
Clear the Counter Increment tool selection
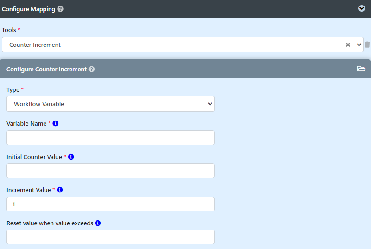348,45
